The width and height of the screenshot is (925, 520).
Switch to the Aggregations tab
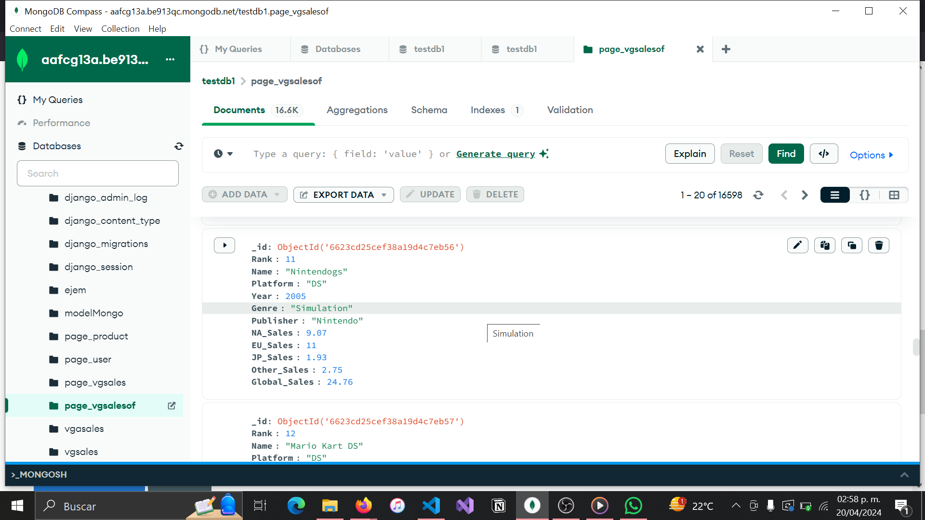357,110
